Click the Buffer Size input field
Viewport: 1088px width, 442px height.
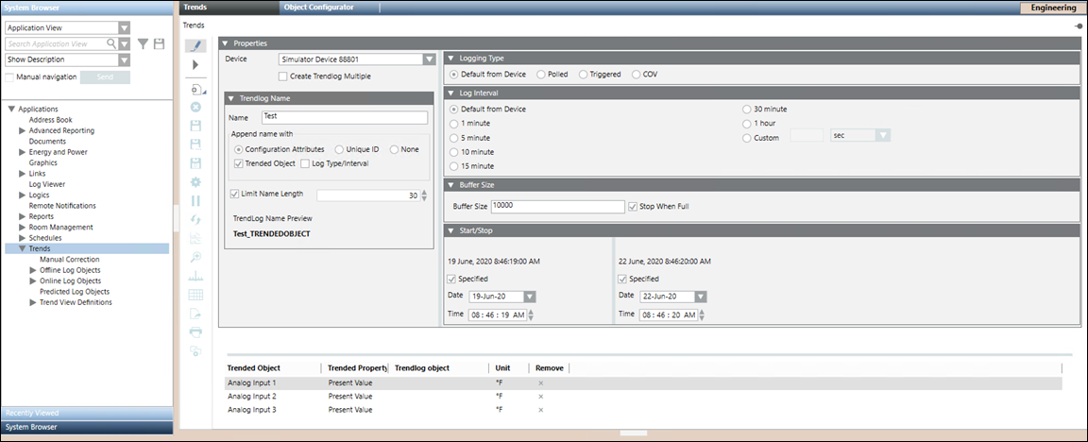pos(555,206)
